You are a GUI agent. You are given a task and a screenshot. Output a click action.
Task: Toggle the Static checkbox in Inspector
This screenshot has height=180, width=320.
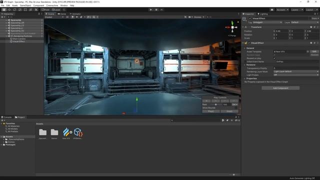pyautogui.click(x=310, y=18)
